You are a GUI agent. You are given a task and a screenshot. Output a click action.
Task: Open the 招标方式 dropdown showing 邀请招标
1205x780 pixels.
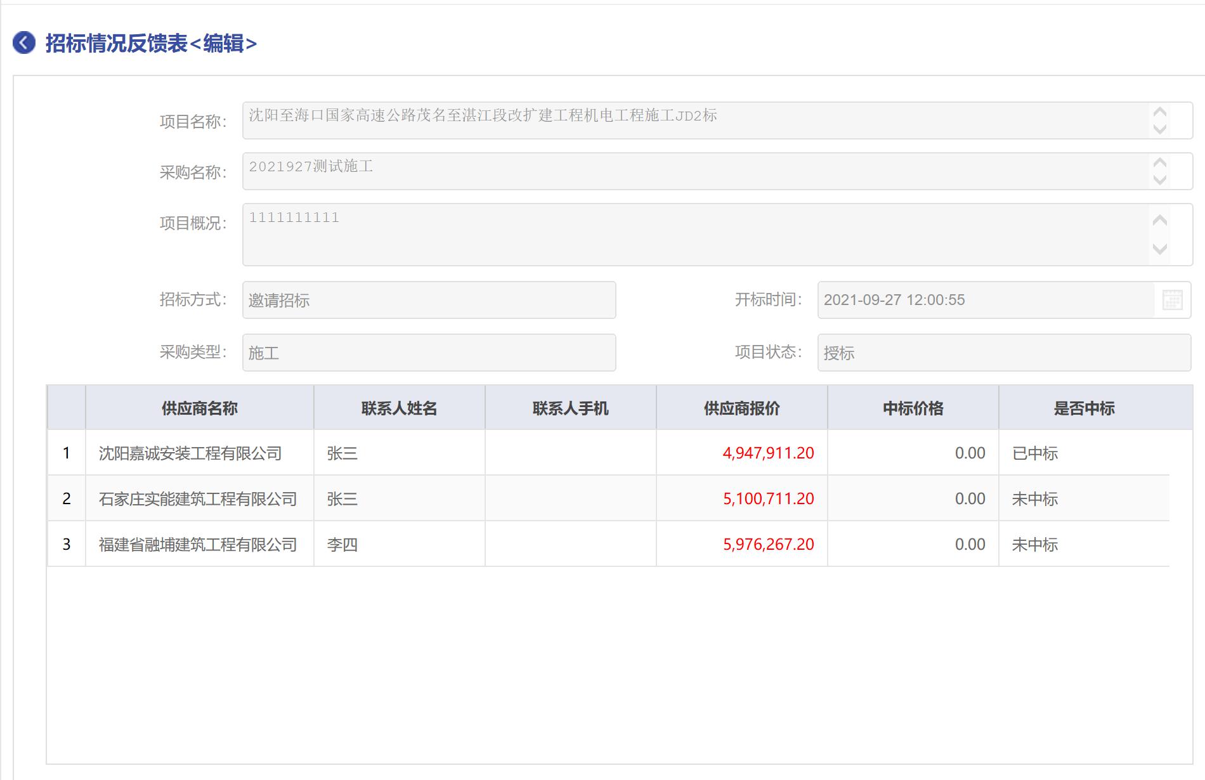click(429, 300)
